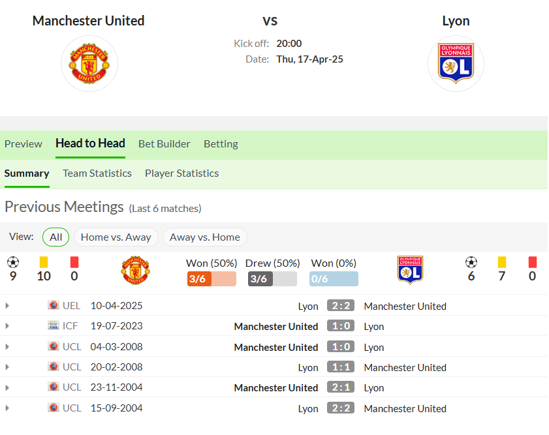Select Home vs. Away view filter
Image resolution: width=549 pixels, height=435 pixels.
point(116,237)
